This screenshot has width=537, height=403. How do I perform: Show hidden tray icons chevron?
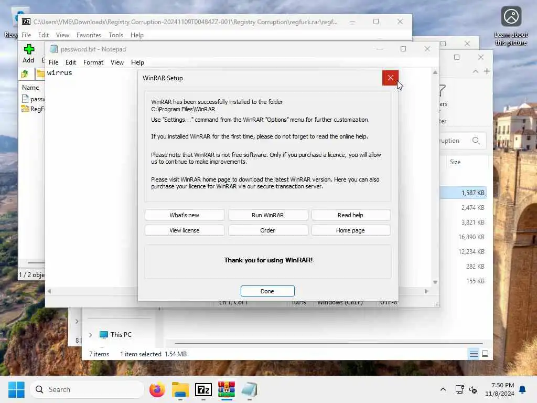tap(443, 390)
